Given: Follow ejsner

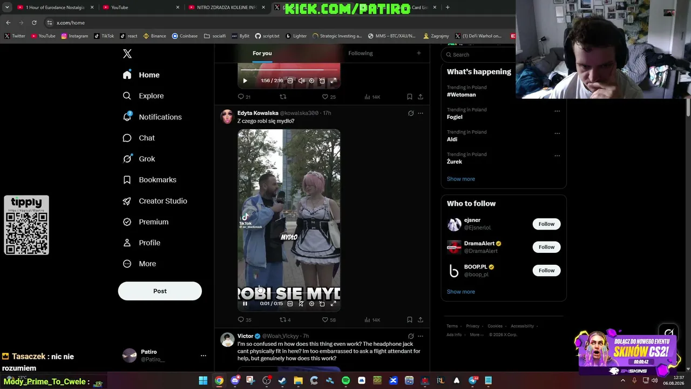Looking at the screenshot, I should (546, 224).
